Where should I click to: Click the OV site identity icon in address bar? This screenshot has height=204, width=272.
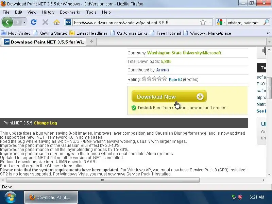pos(68,22)
